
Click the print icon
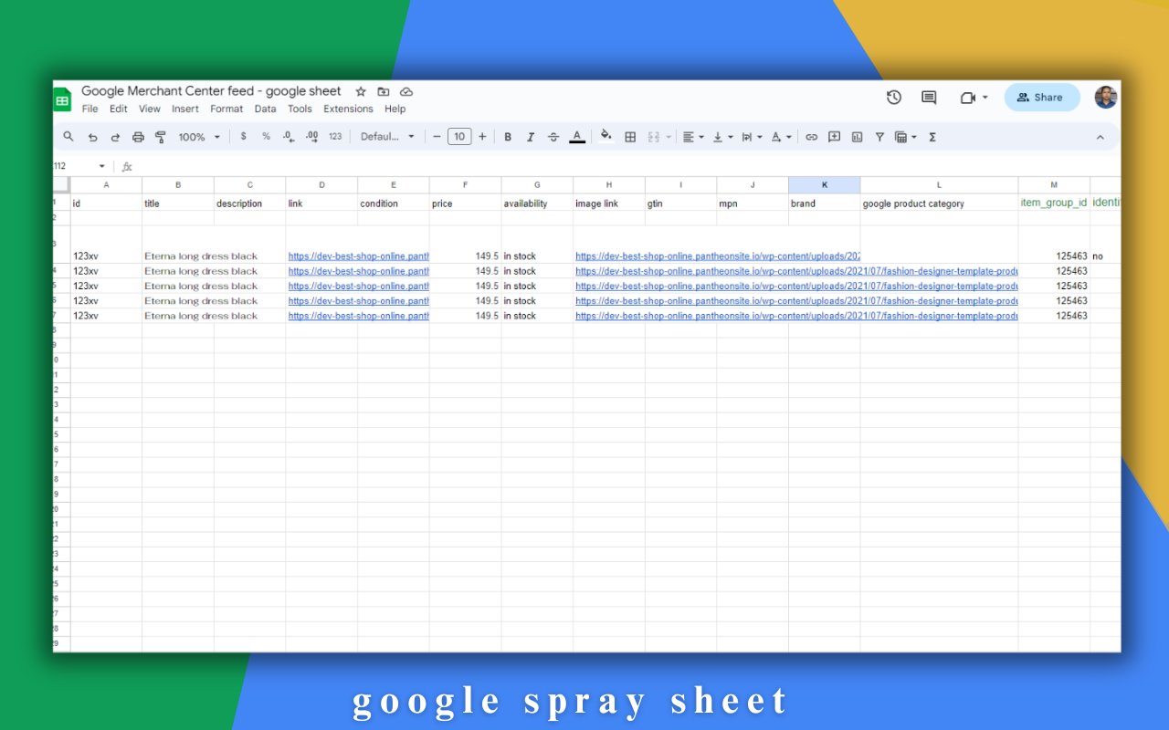(x=138, y=137)
